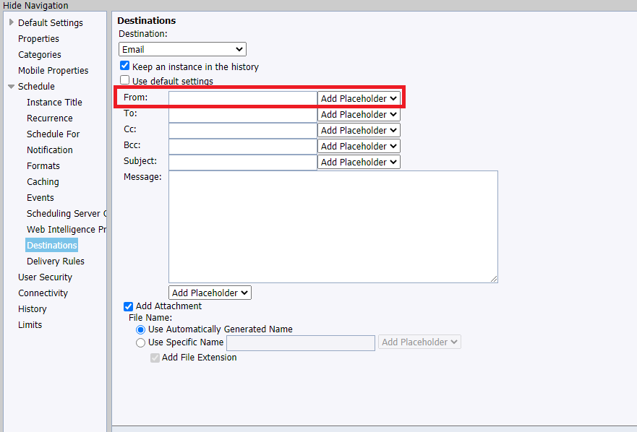Select Formats in the Schedule tree
The width and height of the screenshot is (637, 432).
pyautogui.click(x=43, y=165)
